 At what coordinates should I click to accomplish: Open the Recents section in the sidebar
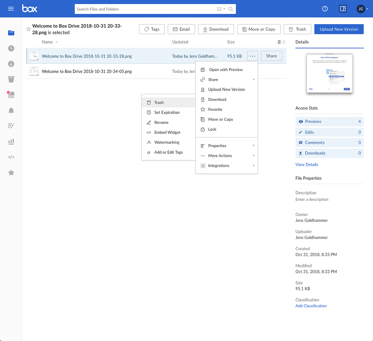tap(11, 48)
